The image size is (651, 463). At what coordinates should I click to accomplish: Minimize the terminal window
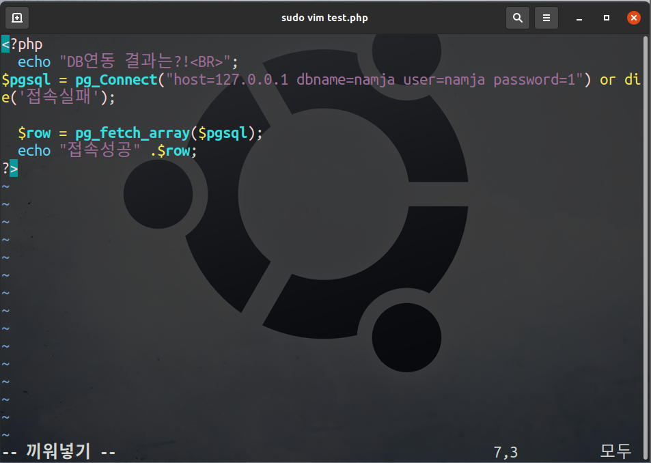[x=579, y=18]
